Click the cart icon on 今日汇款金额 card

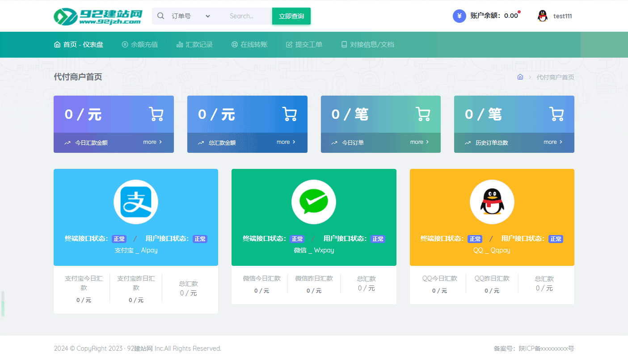156,114
